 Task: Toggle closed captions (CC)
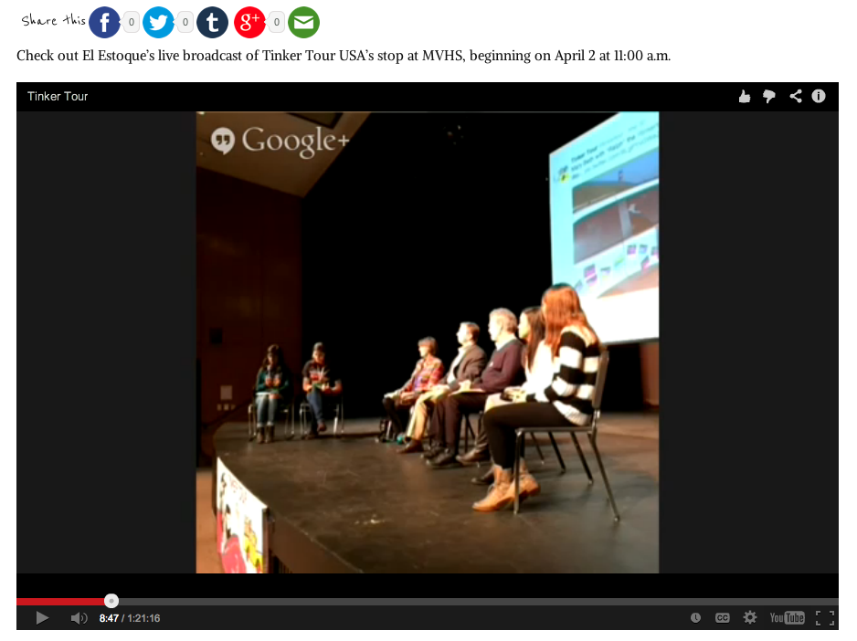pos(722,618)
